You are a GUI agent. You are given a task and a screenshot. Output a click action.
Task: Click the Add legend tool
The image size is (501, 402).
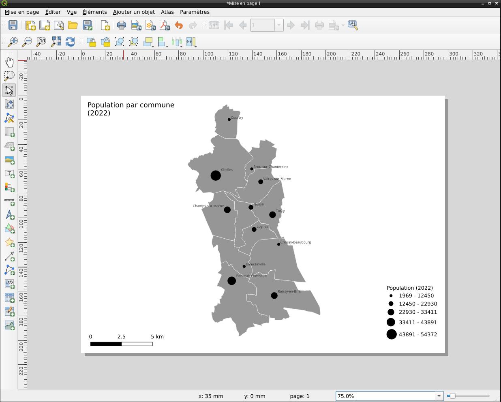[9, 187]
